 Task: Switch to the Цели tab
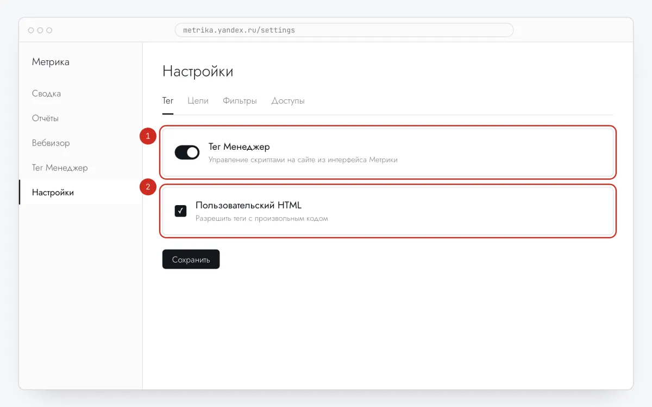[198, 101]
